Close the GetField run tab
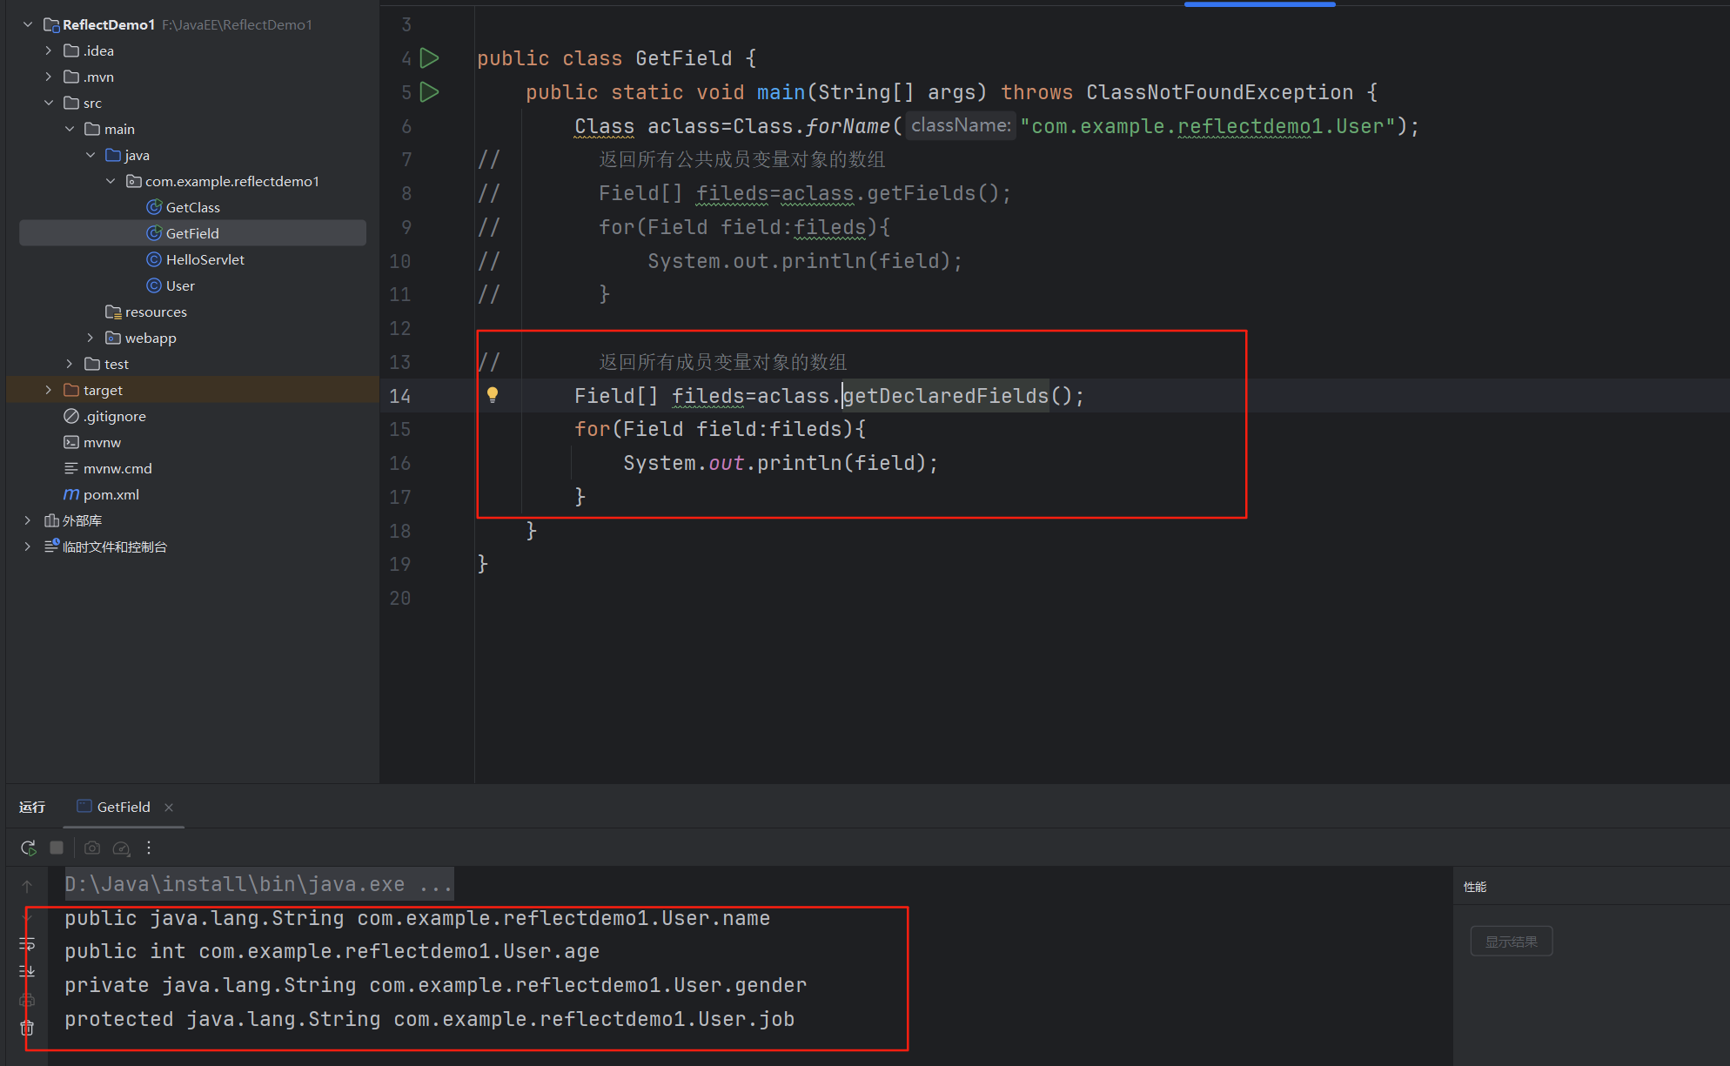Viewport: 1730px width, 1066px height. point(169,808)
